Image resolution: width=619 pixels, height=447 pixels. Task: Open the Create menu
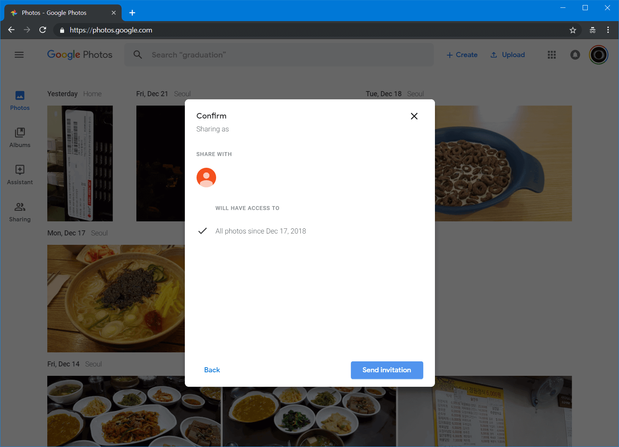coord(462,55)
